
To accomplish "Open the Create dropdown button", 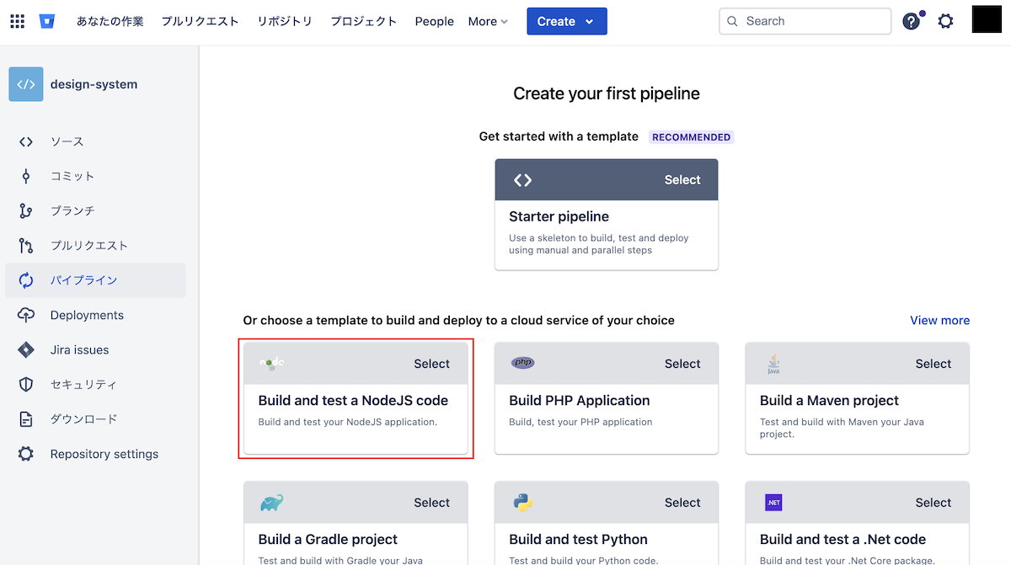I will coord(566,21).
